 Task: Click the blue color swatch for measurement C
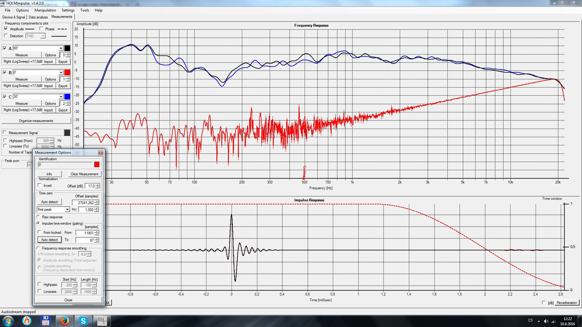pos(67,97)
